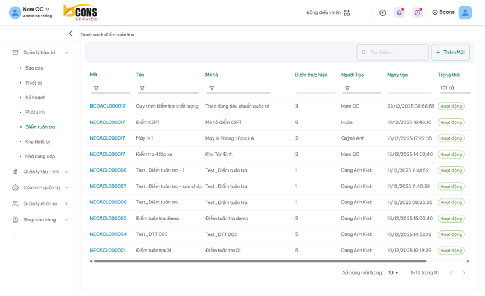
Task: Click the circled plus icon in header
Action: click(x=382, y=12)
